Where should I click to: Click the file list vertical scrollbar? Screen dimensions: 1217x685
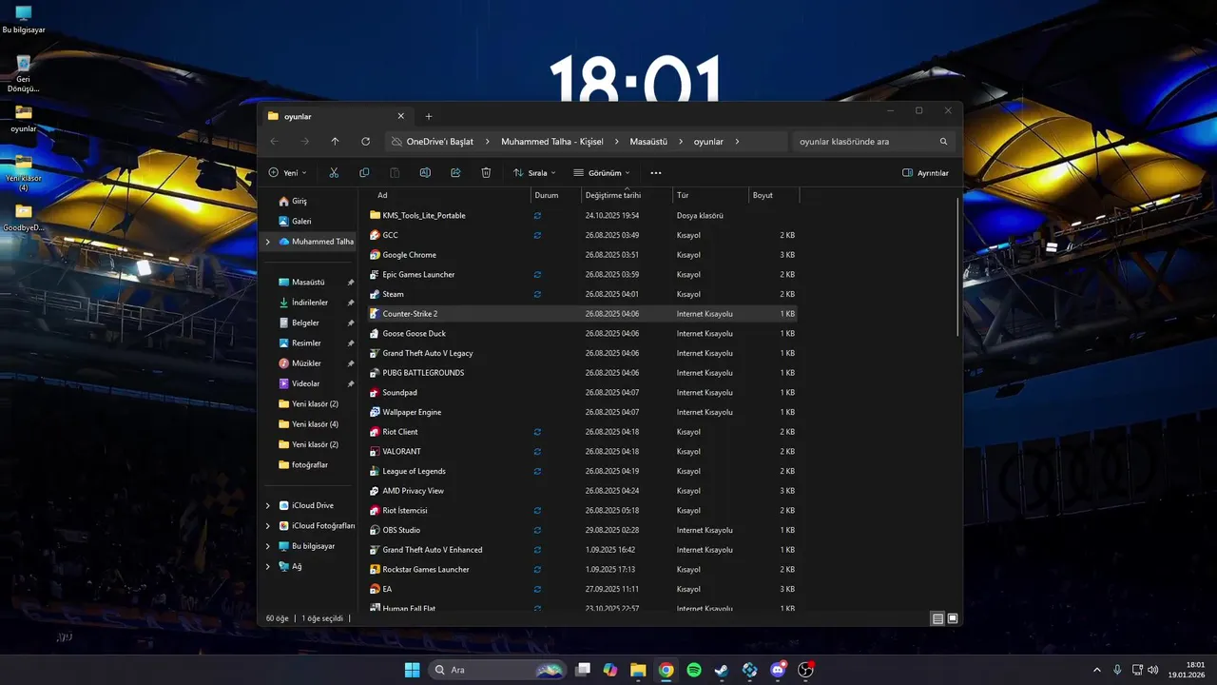[958, 266]
